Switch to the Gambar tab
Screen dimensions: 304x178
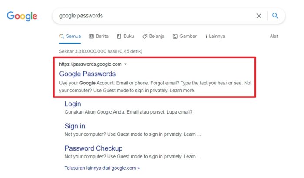tap(185, 36)
